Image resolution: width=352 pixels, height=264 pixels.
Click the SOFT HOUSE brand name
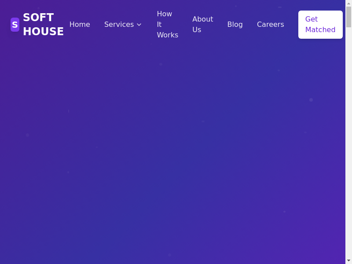point(43,25)
